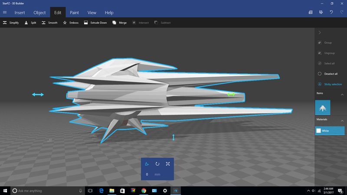Viewport: 347px width, 195px height.
Task: Select the White material swatch
Action: [329, 130]
